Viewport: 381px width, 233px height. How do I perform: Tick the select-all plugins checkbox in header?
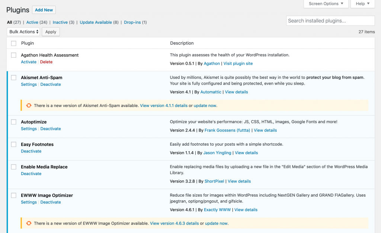(x=14, y=43)
